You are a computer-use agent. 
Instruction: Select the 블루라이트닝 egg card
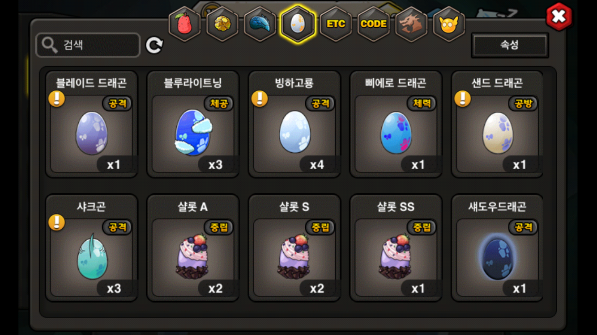[x=193, y=124]
